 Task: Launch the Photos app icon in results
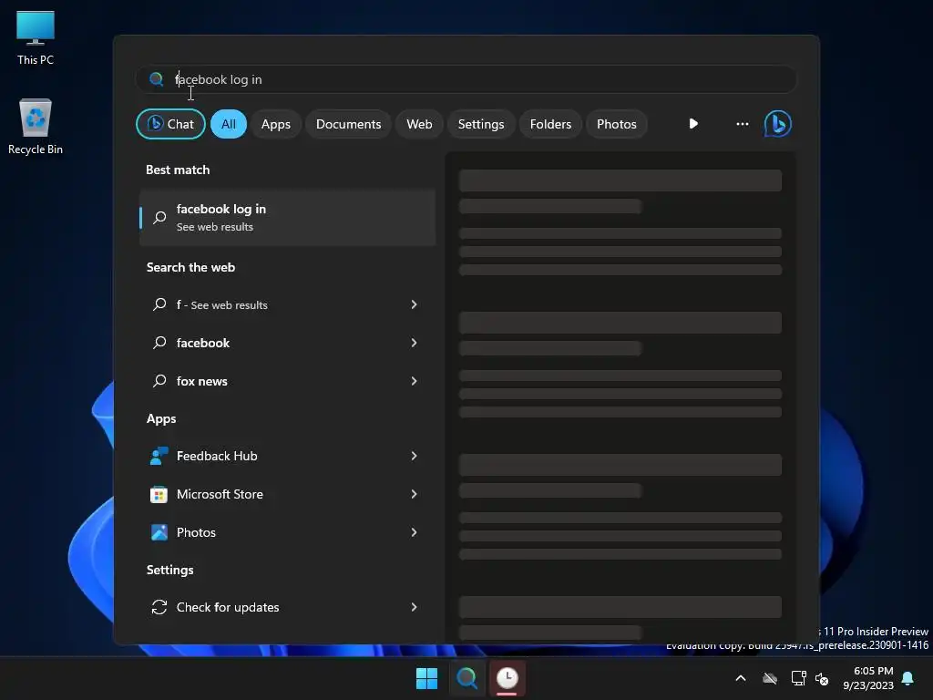[159, 532]
